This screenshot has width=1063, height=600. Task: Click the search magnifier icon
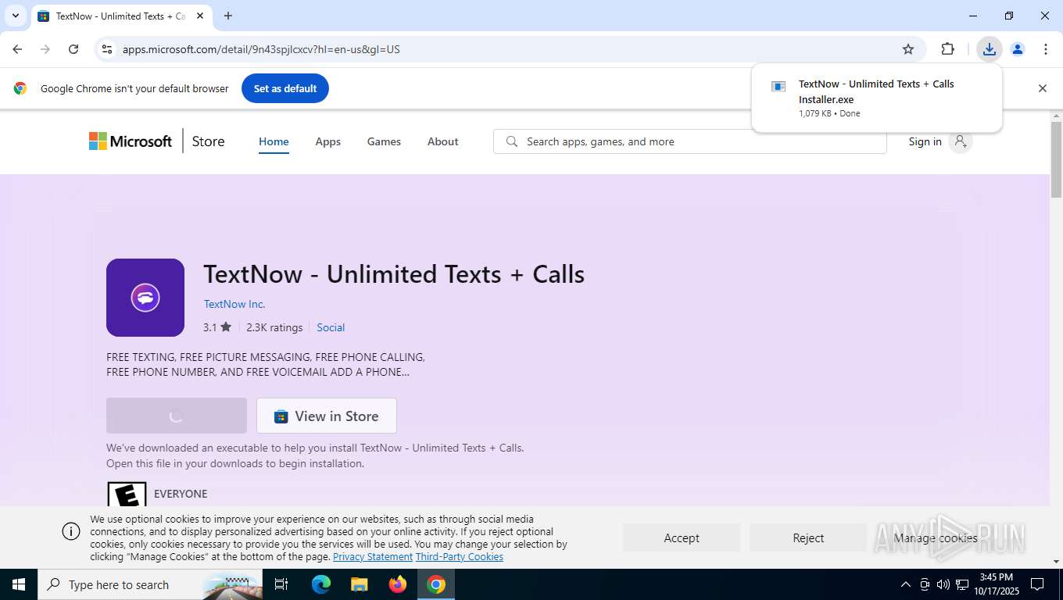tap(512, 141)
